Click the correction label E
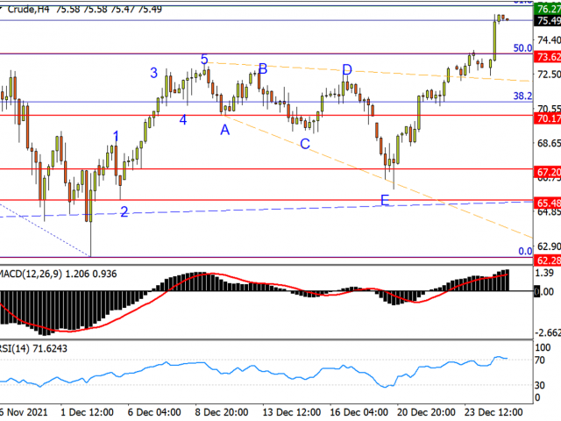 pyautogui.click(x=384, y=201)
